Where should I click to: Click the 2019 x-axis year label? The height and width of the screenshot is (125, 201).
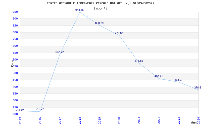click(x=99, y=120)
